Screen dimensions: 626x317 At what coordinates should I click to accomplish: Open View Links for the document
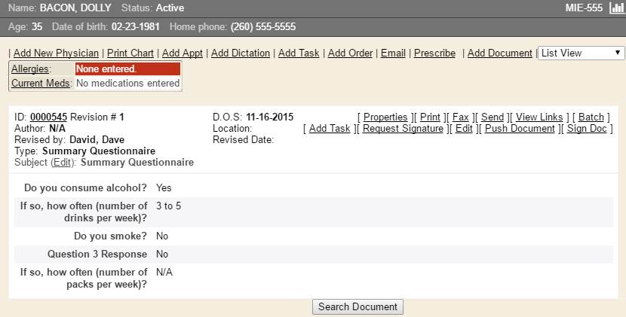point(539,117)
